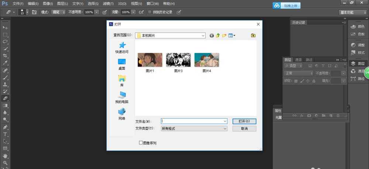The image size is (369, 169).
Task: Open the 颜色 (Color) panel icon
Action: point(358,26)
